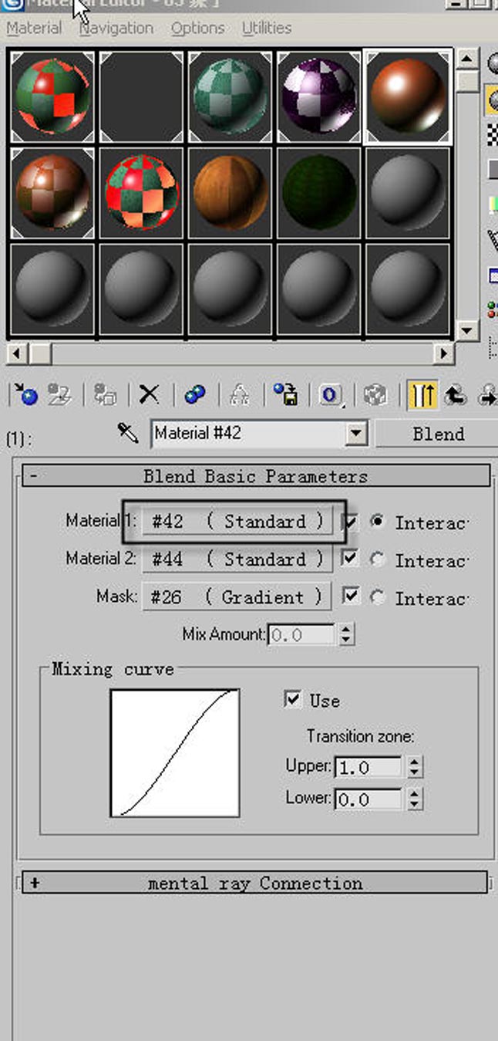
Task: Click the Sample Type sphere icon
Action: tap(491, 63)
